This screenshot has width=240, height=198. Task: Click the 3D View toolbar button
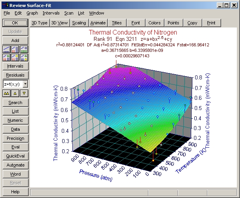coord(59,23)
